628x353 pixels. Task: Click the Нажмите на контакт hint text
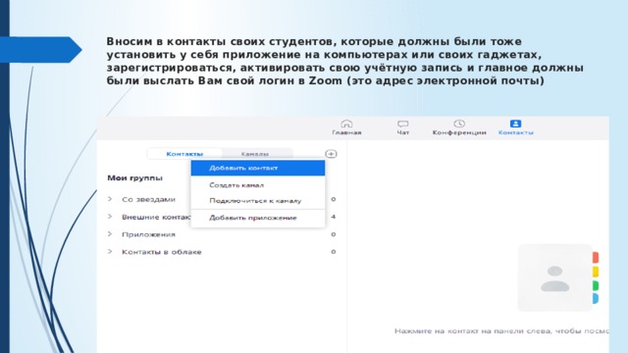point(501,331)
